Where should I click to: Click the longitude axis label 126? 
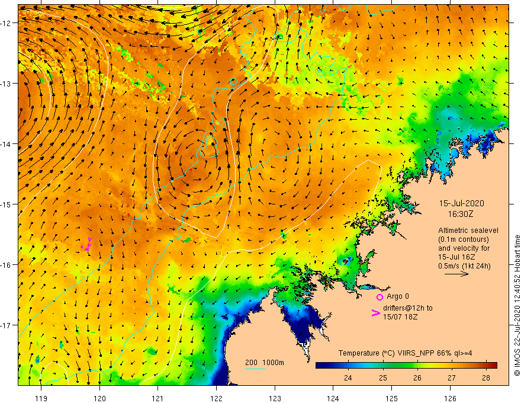(x=450, y=398)
